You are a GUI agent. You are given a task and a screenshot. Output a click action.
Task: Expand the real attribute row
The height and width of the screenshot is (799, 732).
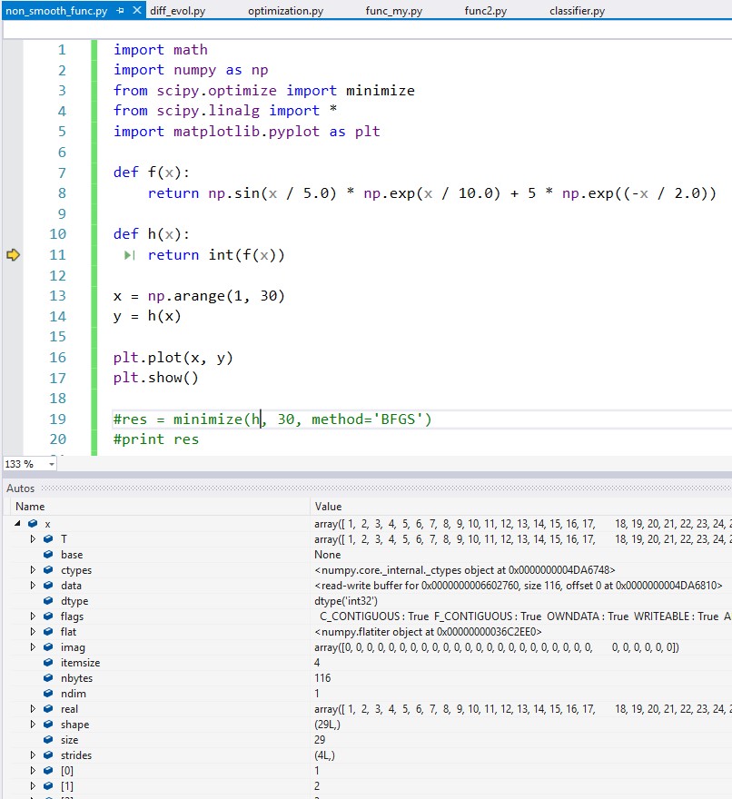coord(33,709)
